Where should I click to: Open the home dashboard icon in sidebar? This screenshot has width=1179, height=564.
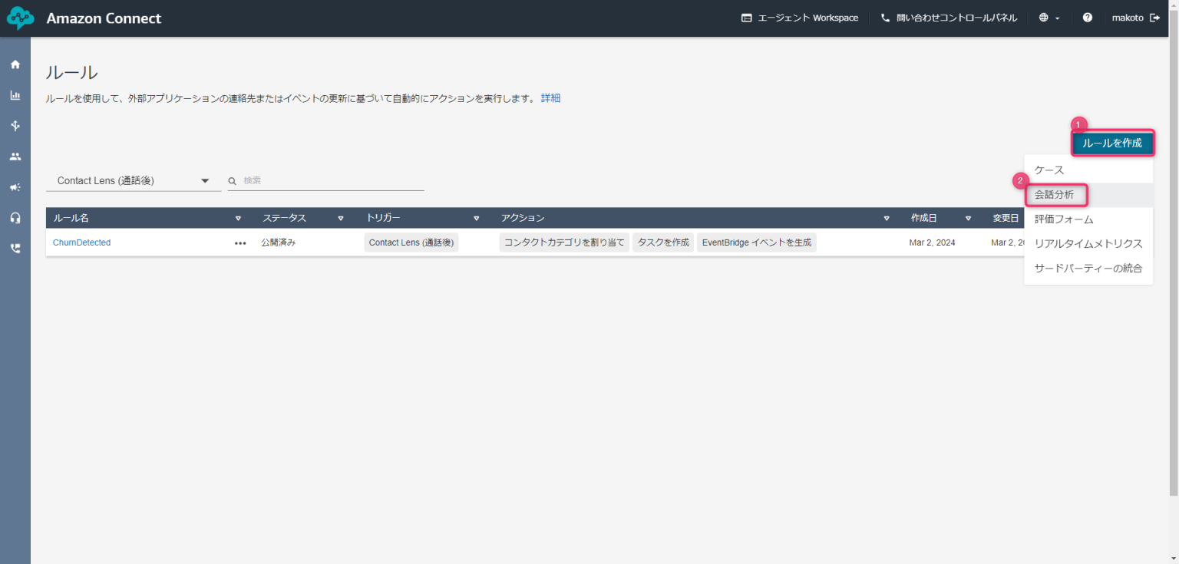[15, 64]
